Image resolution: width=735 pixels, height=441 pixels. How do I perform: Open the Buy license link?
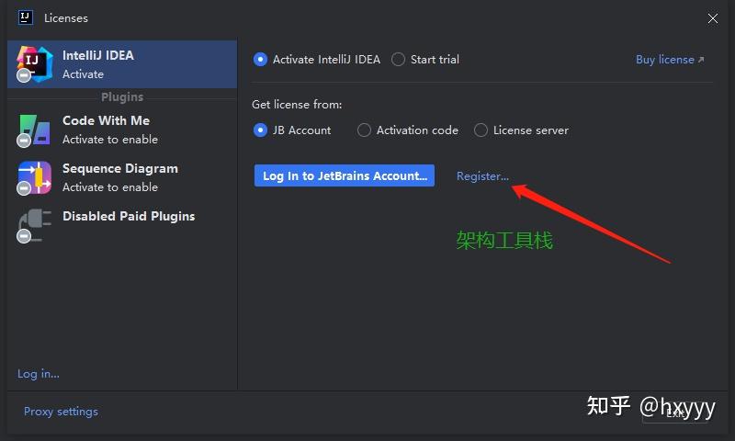click(669, 60)
